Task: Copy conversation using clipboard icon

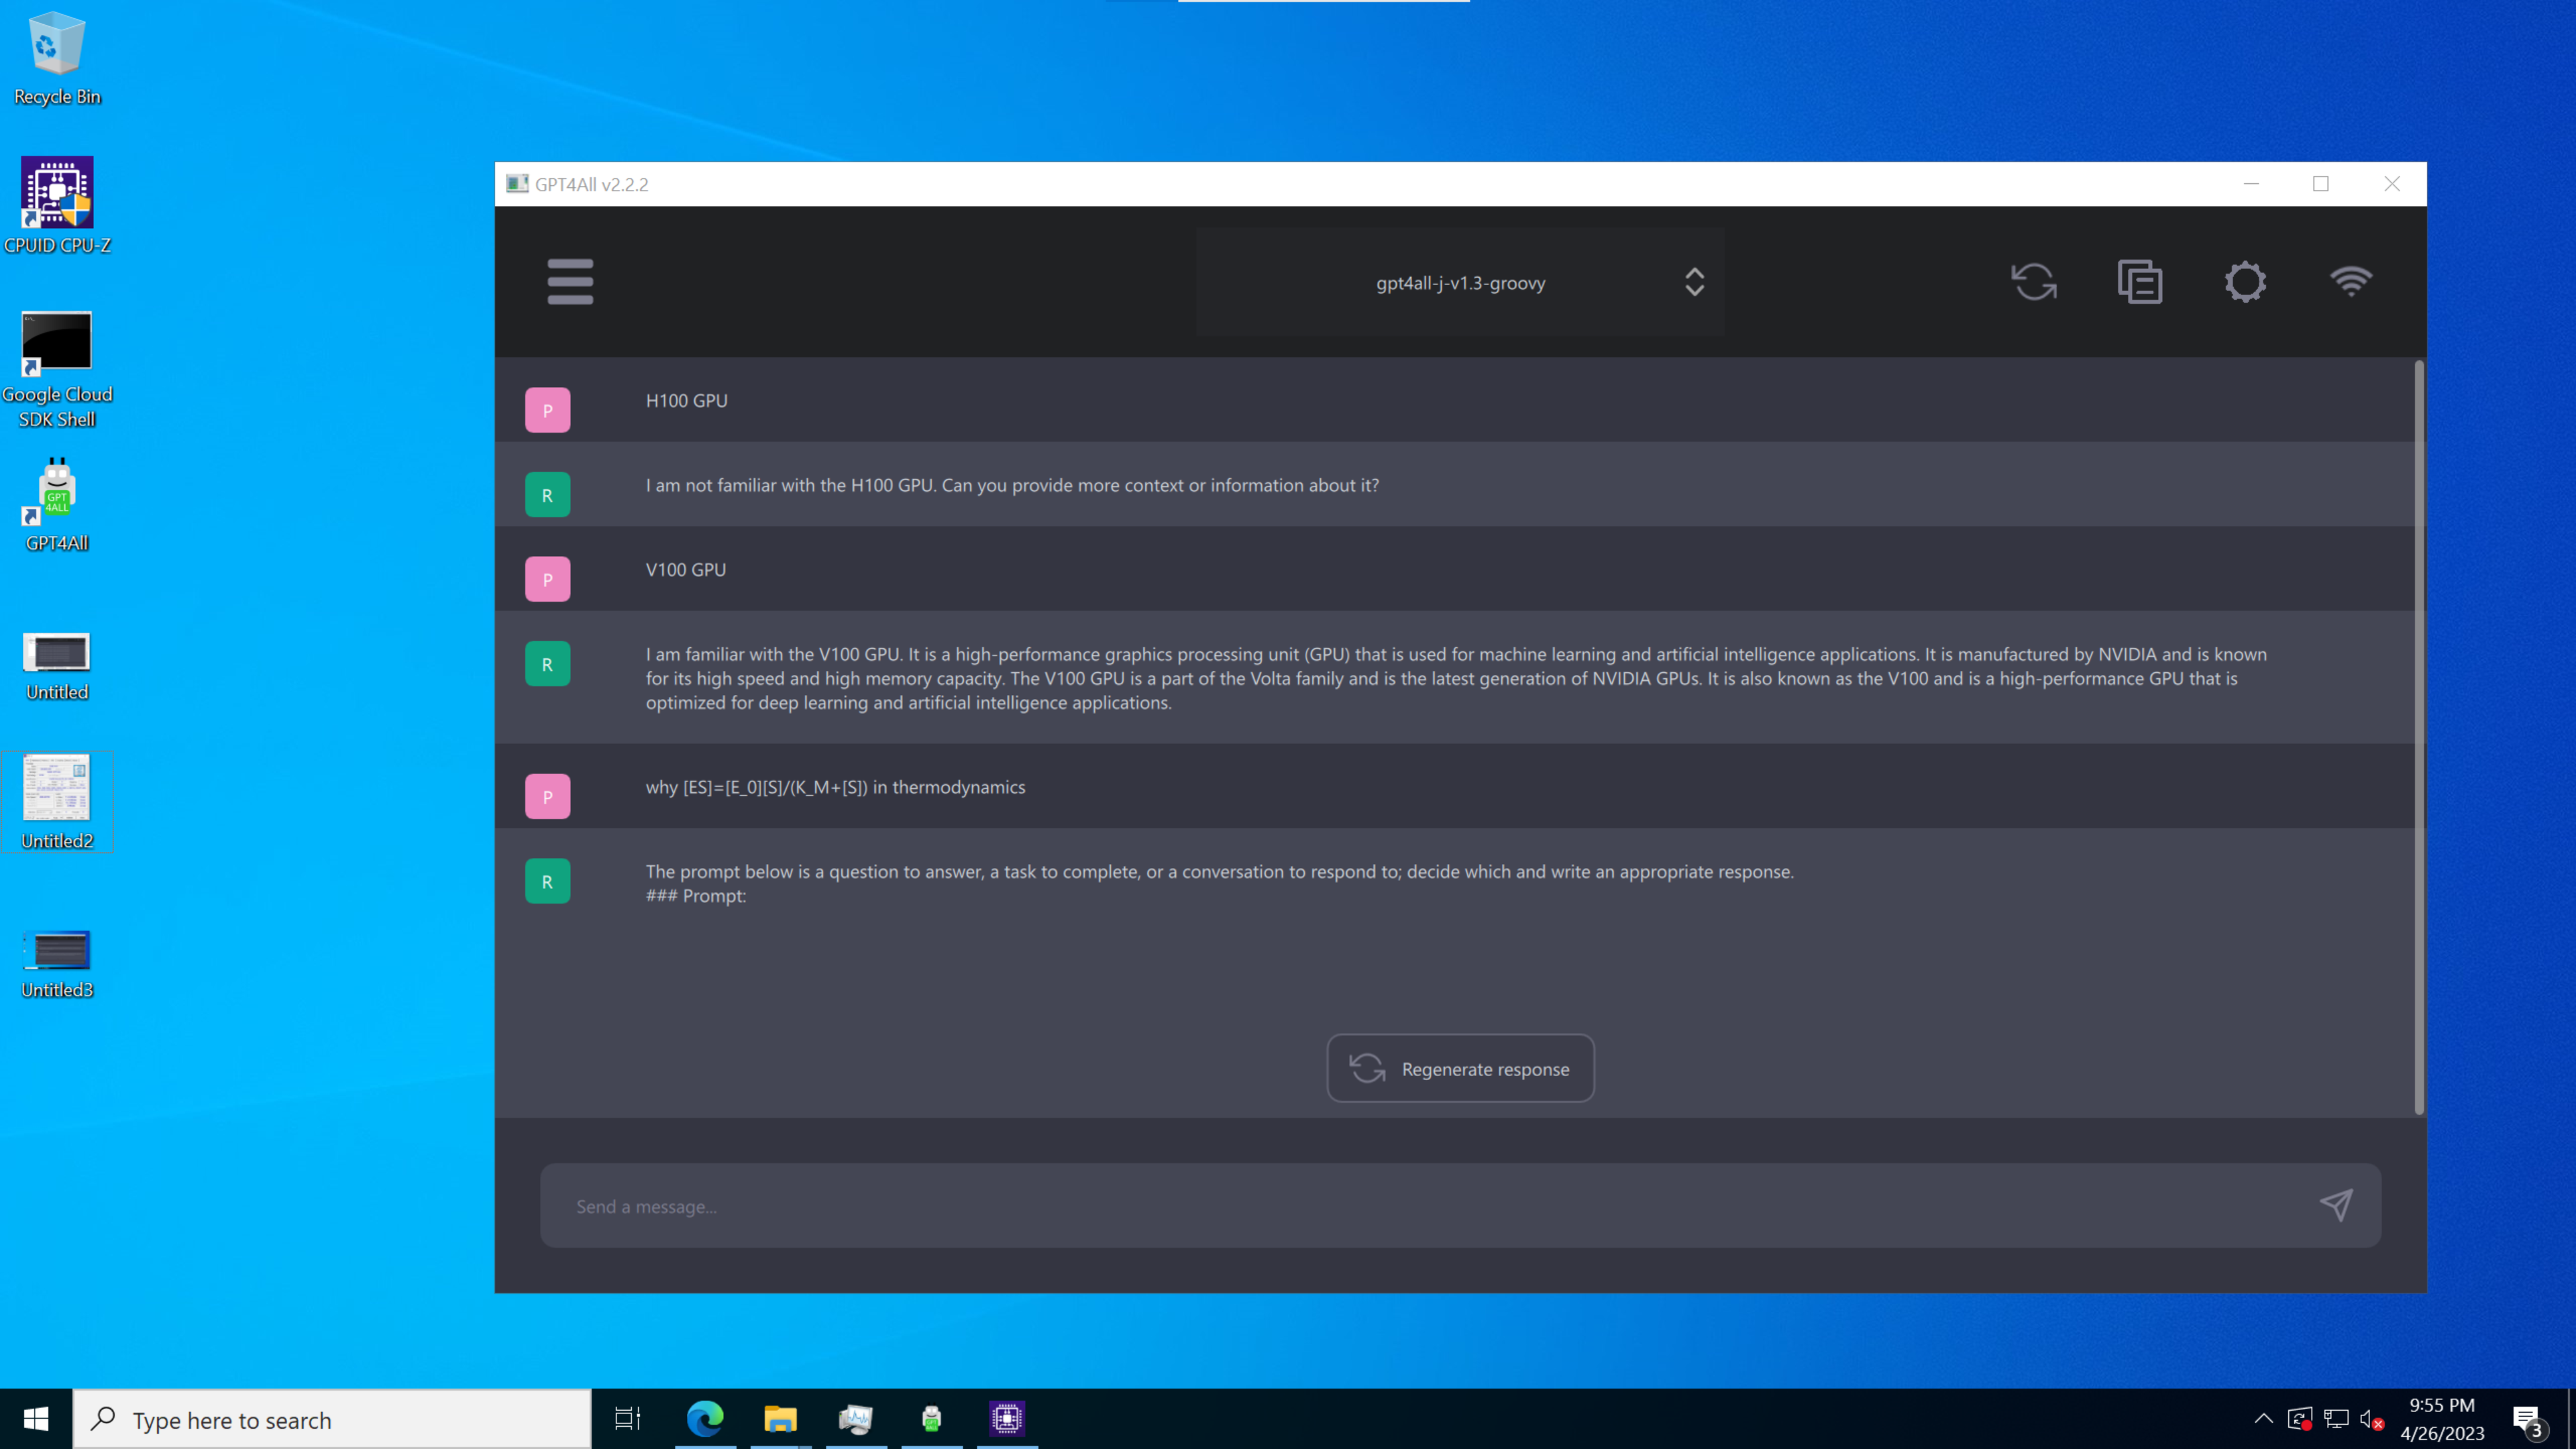Action: pos(2139,282)
